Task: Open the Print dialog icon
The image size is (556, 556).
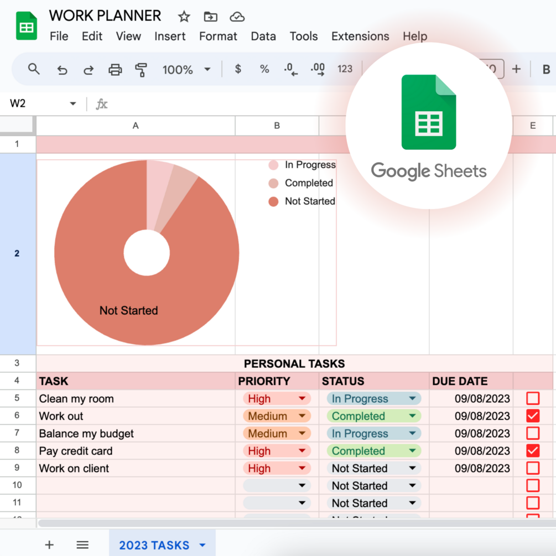Action: [115, 69]
